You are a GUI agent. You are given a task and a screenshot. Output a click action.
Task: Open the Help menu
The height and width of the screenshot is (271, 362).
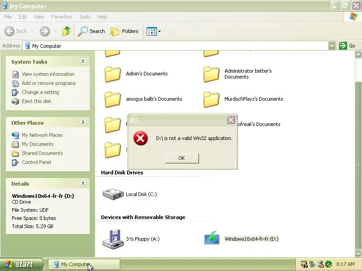[102, 17]
